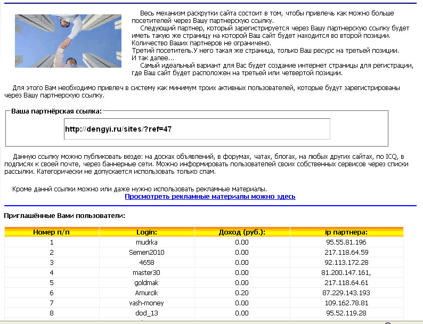Click IP address 92.113.172.28
423x324 pixels.
click(x=346, y=263)
